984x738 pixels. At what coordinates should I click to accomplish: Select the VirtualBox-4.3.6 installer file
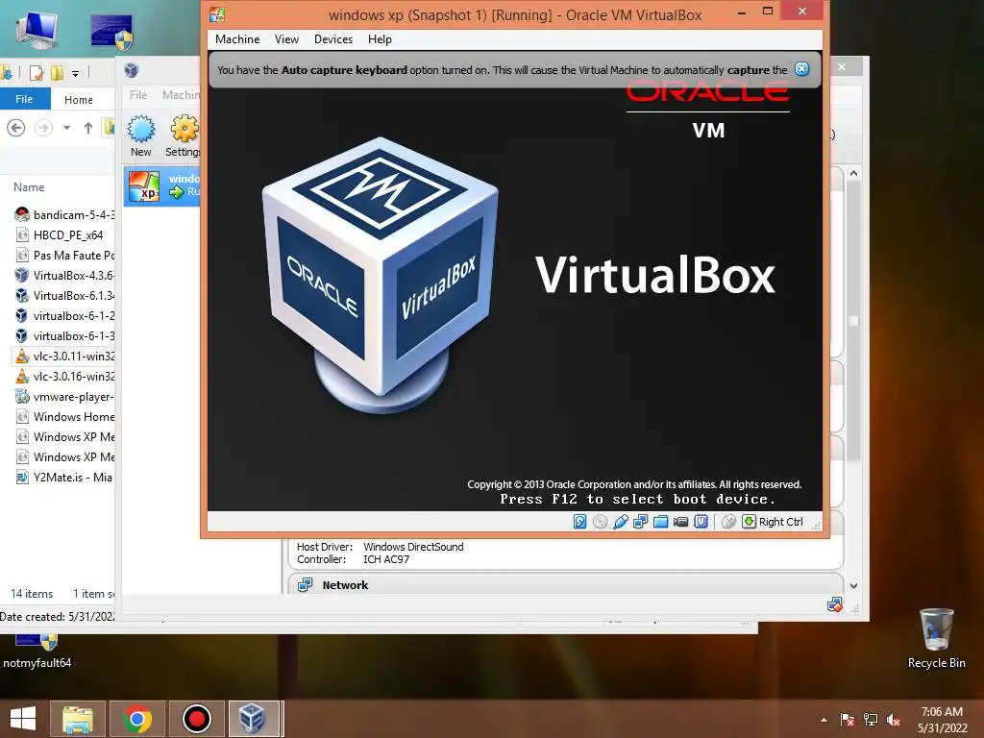click(x=64, y=275)
